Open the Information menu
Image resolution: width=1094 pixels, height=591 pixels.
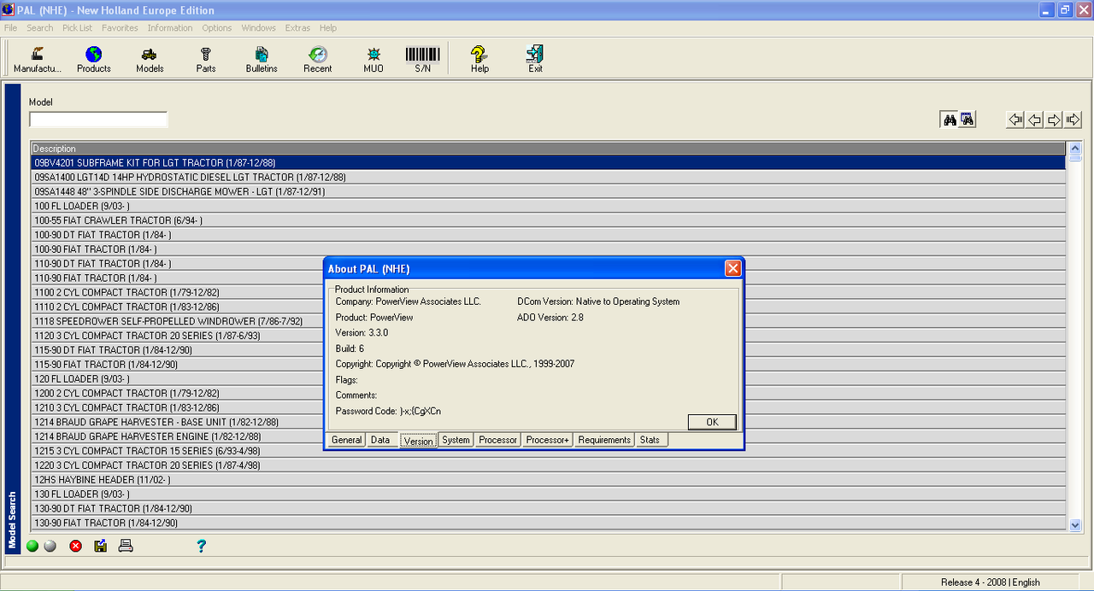(170, 27)
